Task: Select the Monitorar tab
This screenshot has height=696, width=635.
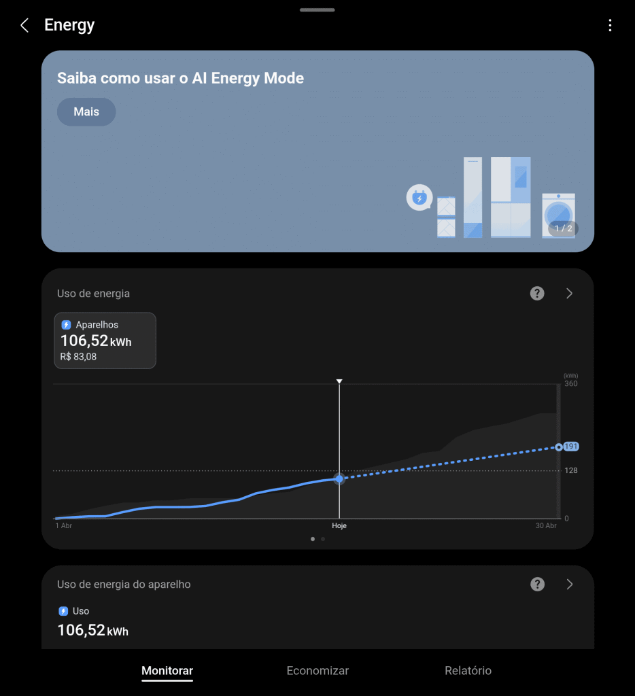Action: click(x=167, y=670)
